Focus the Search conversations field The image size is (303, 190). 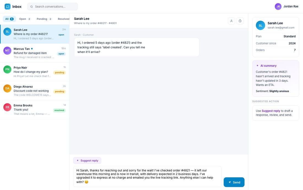tap(53, 7)
